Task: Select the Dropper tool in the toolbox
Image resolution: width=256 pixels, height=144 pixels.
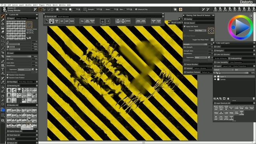Action: click(x=3, y=20)
